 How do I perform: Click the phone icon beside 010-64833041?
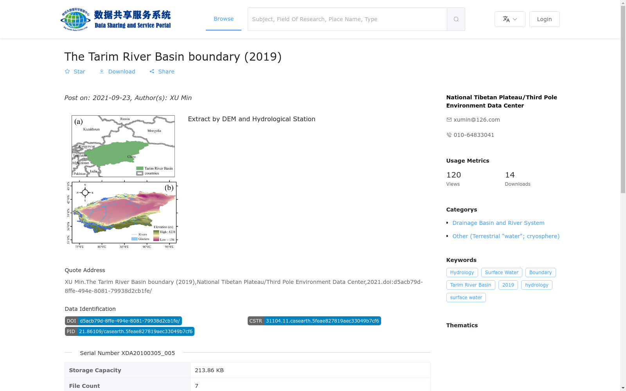point(449,135)
